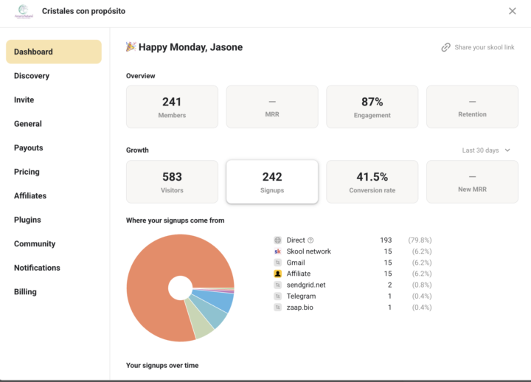Click the party popper emoji in the greeting

click(x=131, y=46)
